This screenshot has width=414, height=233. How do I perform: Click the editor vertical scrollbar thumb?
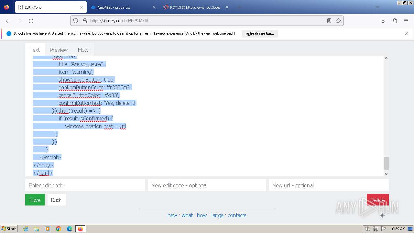pyautogui.click(x=386, y=163)
